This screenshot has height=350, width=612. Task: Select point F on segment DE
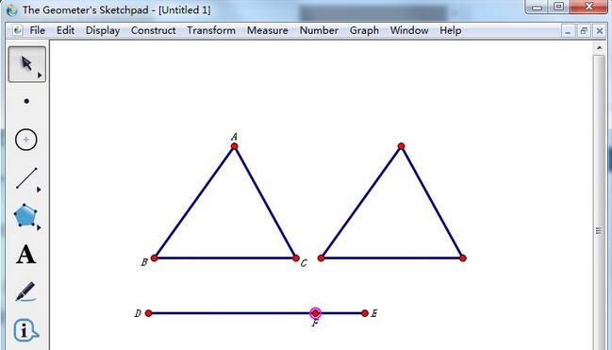point(315,313)
